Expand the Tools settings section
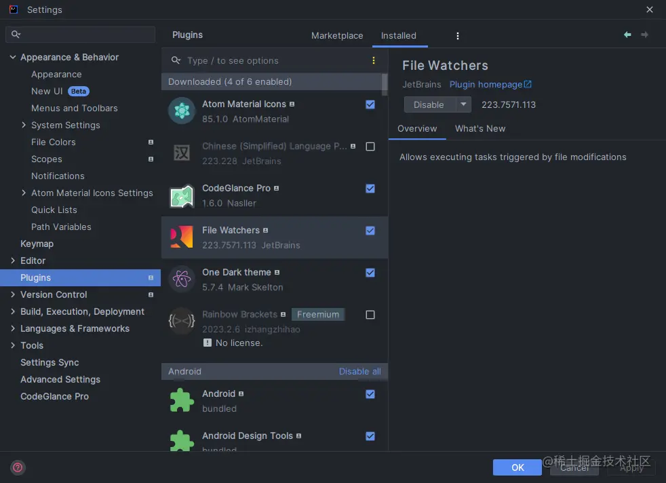The width and height of the screenshot is (666, 483). click(13, 345)
